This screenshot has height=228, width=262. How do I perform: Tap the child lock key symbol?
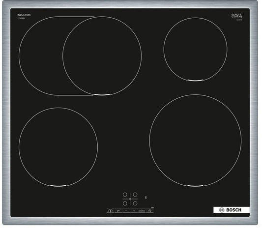point(118,211)
